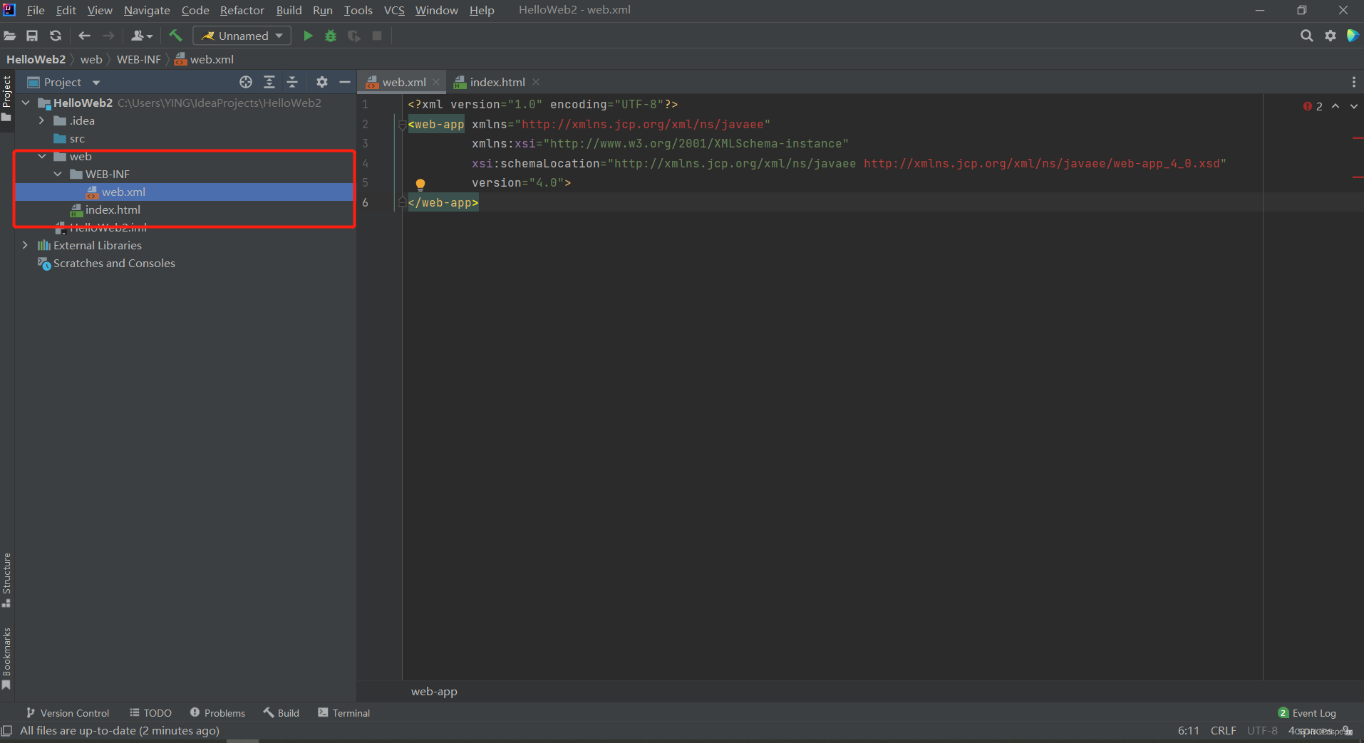Close the web.xml editor tab
1364x743 pixels.
pyautogui.click(x=436, y=82)
